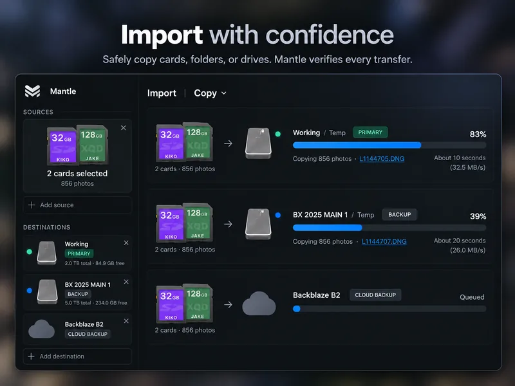Click the plus icon beside Add destination
515x386 pixels.
31,356
